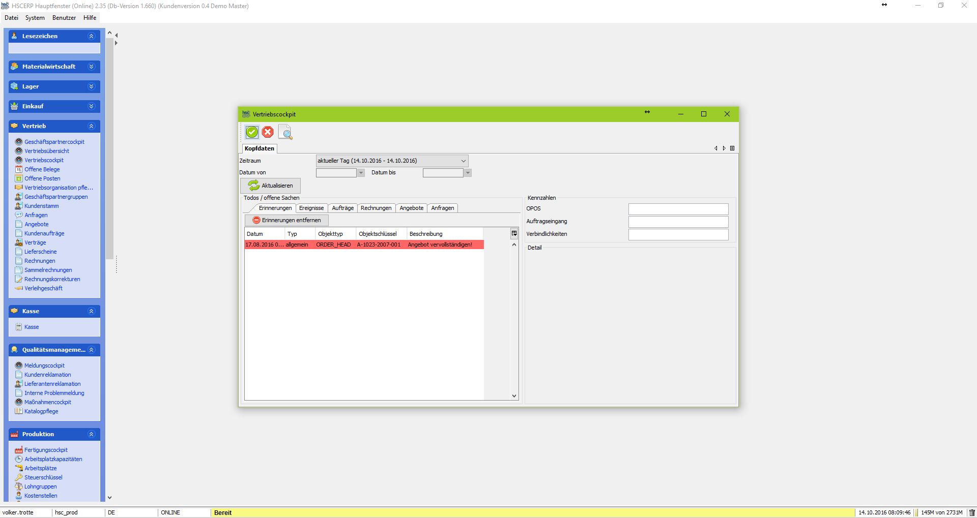
Task: Open Fertigungscockpit in the Produktion panel
Action: click(46, 450)
